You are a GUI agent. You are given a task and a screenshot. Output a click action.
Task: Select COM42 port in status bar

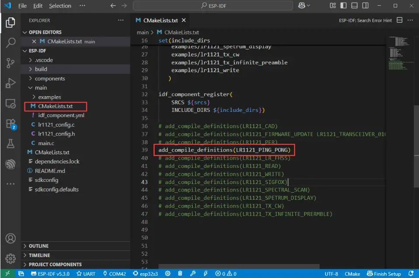point(114,274)
